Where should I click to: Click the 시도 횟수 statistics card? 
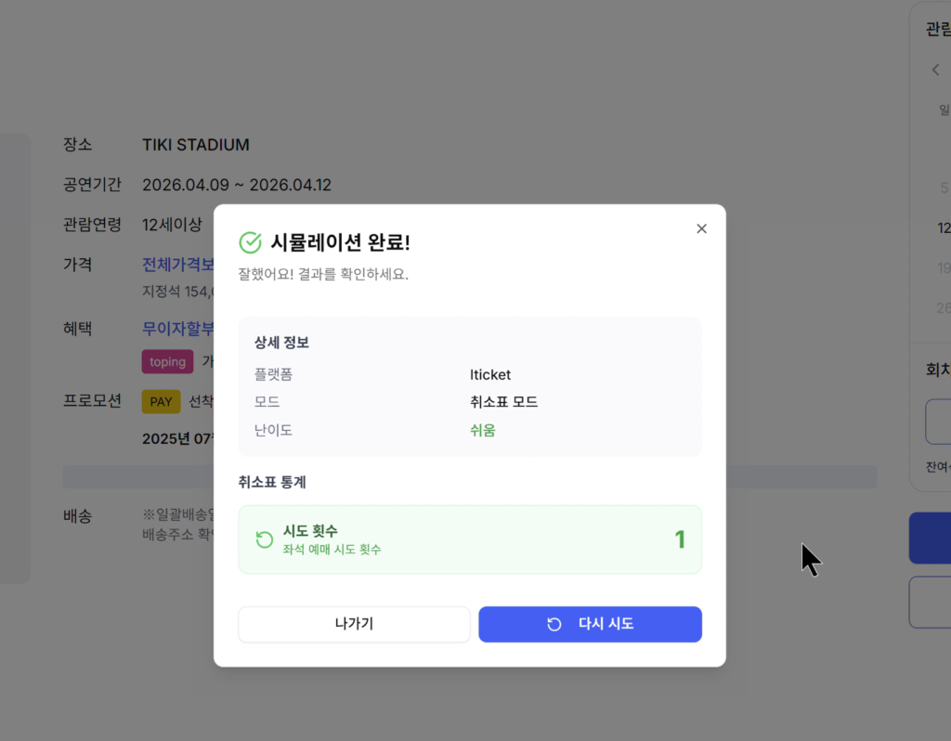click(x=469, y=539)
